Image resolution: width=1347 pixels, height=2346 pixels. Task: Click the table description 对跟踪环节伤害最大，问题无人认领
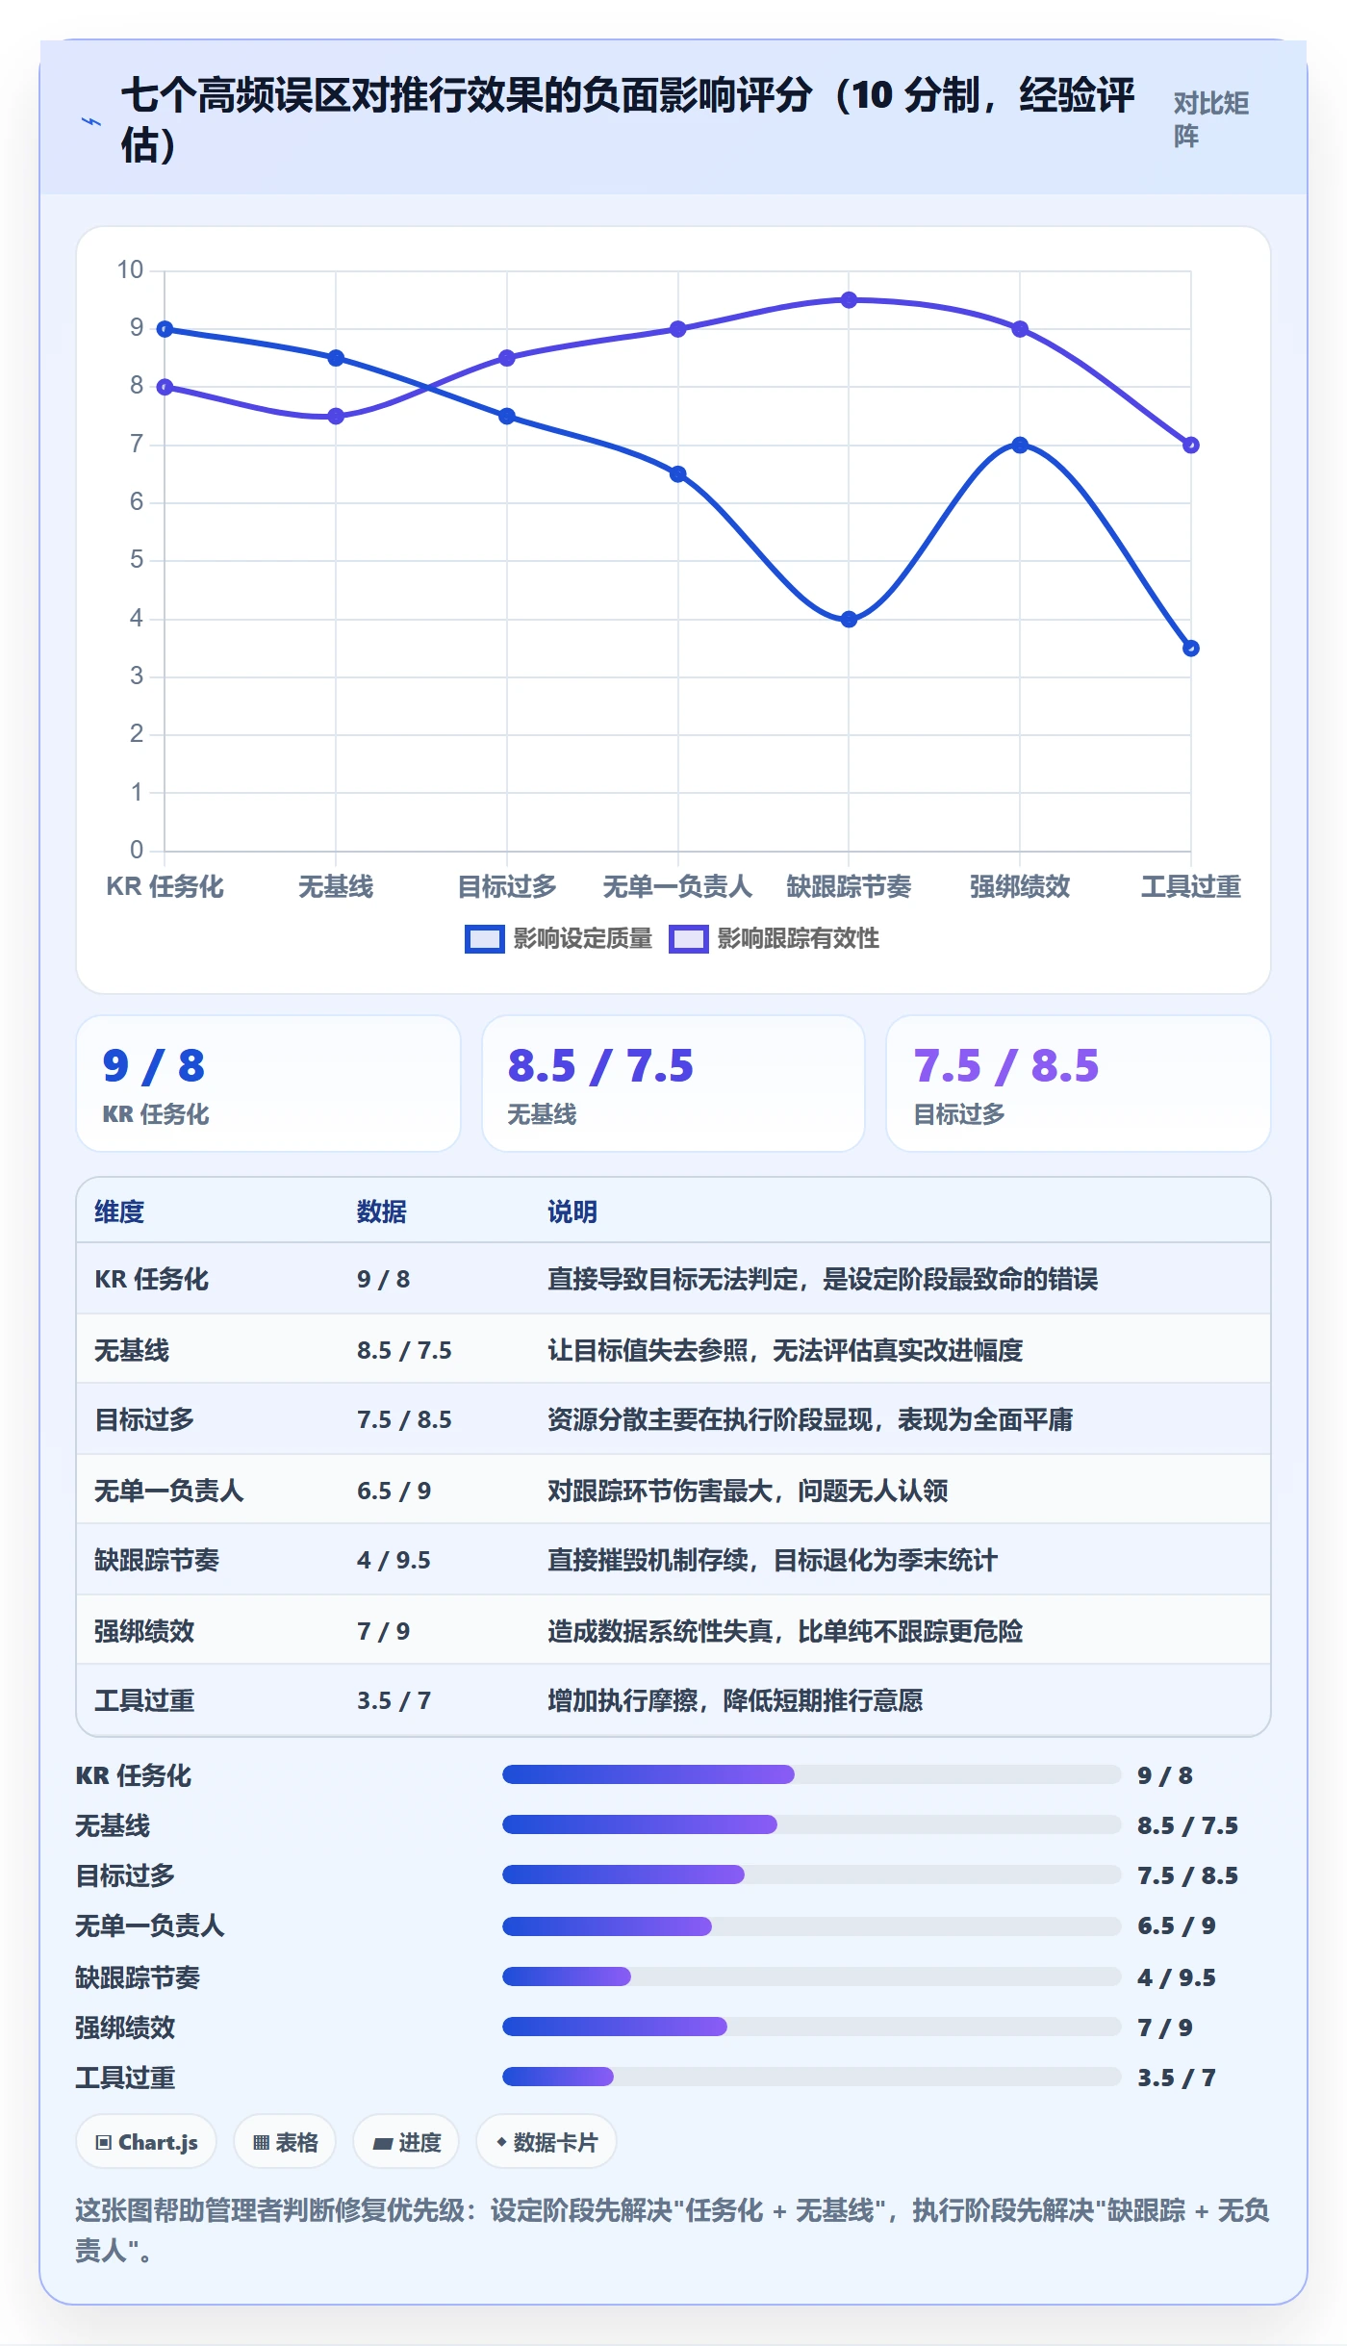748,1491
